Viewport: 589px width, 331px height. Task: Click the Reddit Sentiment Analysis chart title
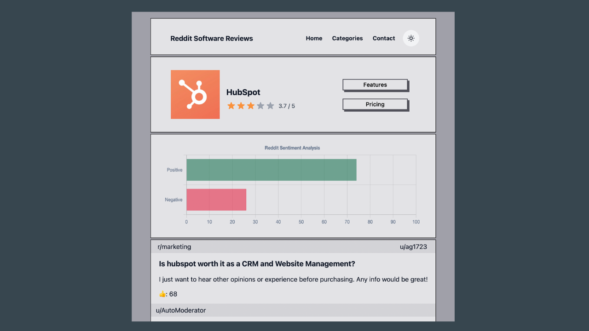coord(292,148)
